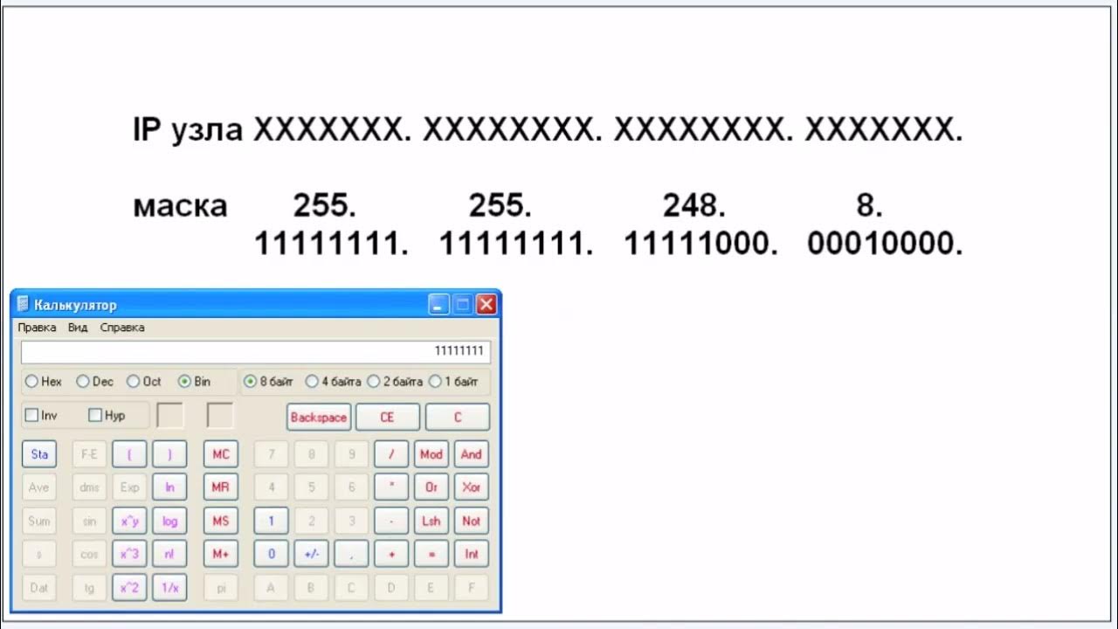Click the Backspace button
Viewport: 1118px width, 629px height.
click(x=319, y=418)
